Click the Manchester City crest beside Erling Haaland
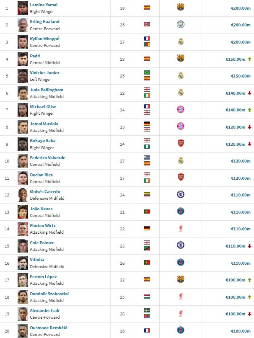The height and width of the screenshot is (338, 254). (x=181, y=25)
